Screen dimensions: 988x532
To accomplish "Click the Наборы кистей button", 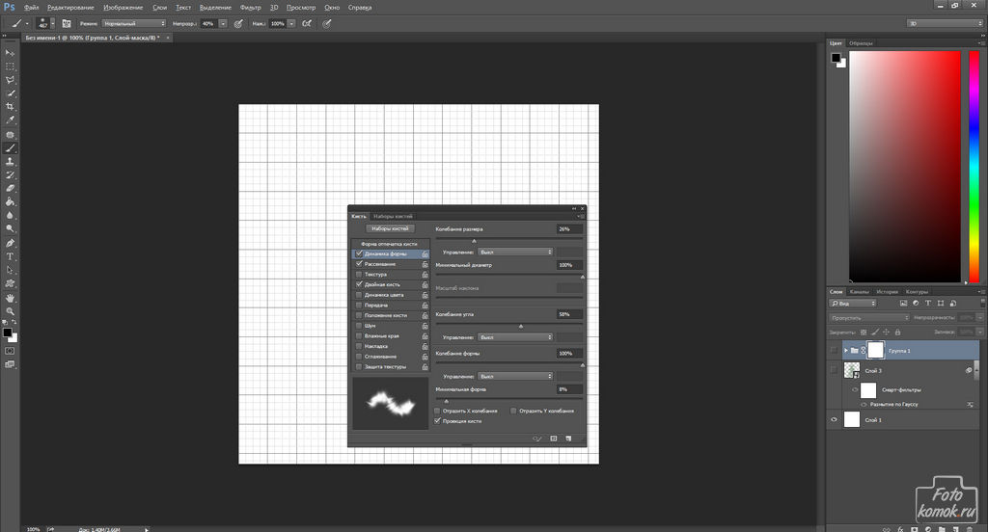I will 390,228.
